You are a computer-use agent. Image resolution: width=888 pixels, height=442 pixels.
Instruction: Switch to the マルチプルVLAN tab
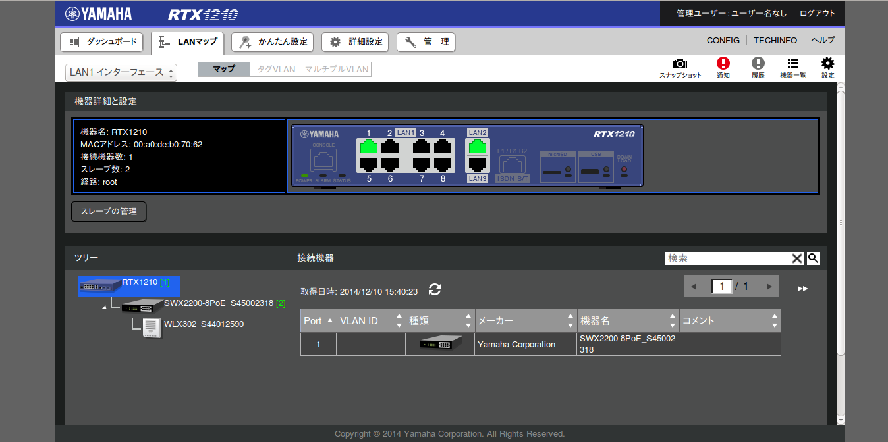pos(337,69)
